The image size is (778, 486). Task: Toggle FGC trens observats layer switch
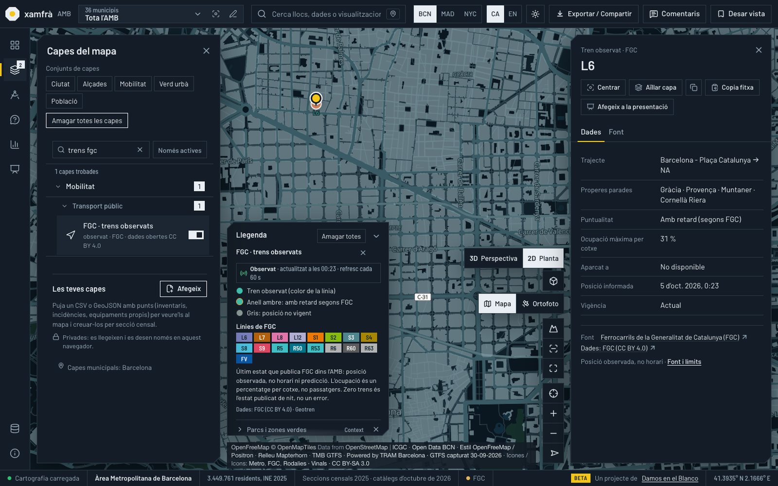click(196, 235)
